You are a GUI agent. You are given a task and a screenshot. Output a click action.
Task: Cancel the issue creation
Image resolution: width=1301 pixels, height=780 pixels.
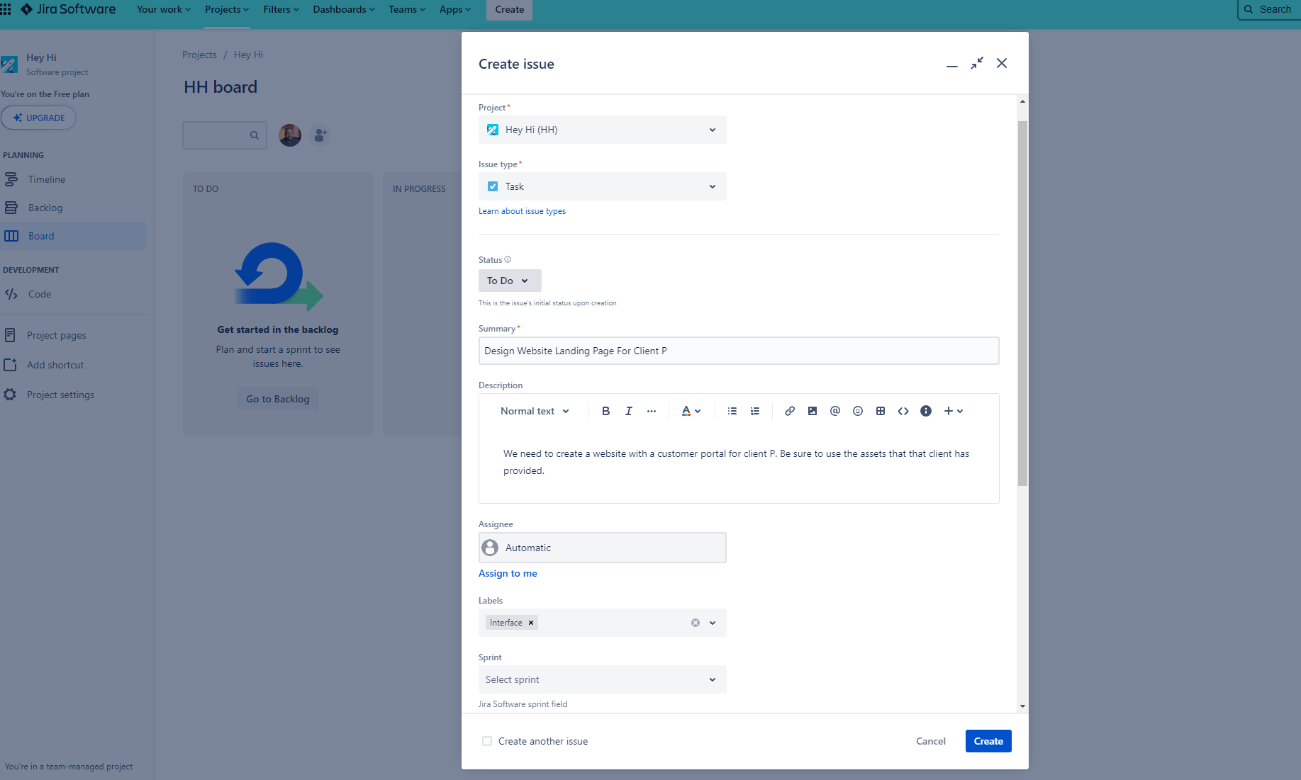(x=930, y=741)
